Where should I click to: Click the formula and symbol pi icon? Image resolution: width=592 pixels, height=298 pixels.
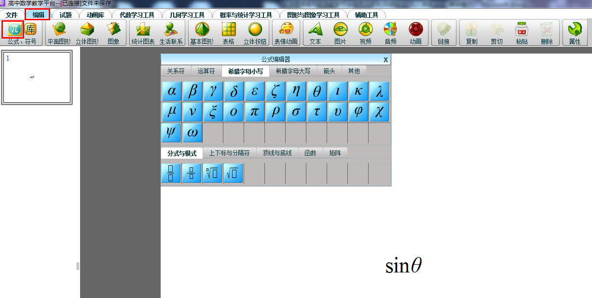[x=14, y=29]
